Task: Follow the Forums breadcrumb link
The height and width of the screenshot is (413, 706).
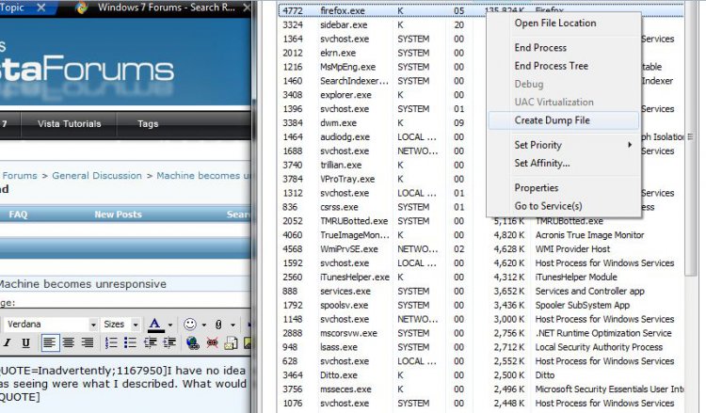Action: coord(20,176)
